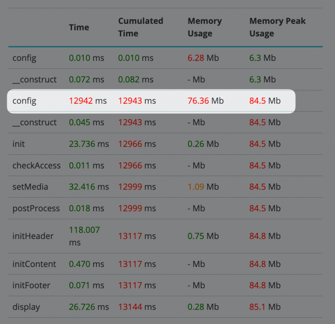335x324 pixels.
Task: Click the Memory Peak Usage column header
Action: 277,27
